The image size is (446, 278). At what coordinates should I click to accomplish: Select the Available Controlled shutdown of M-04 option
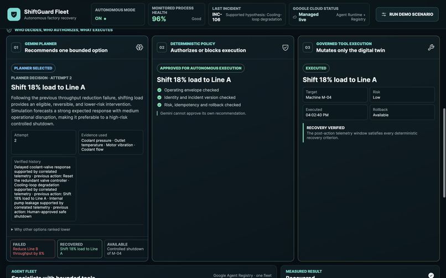tap(126, 249)
